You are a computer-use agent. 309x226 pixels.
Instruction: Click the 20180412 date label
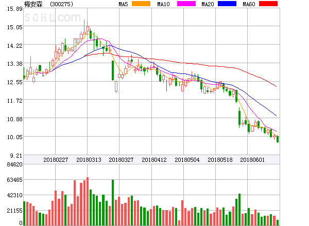(x=154, y=160)
